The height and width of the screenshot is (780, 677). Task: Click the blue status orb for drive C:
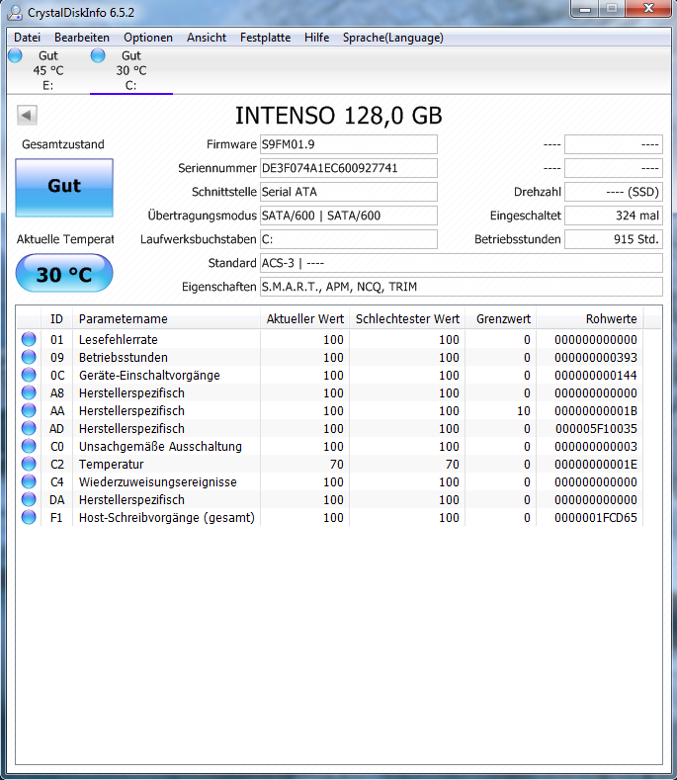98,55
